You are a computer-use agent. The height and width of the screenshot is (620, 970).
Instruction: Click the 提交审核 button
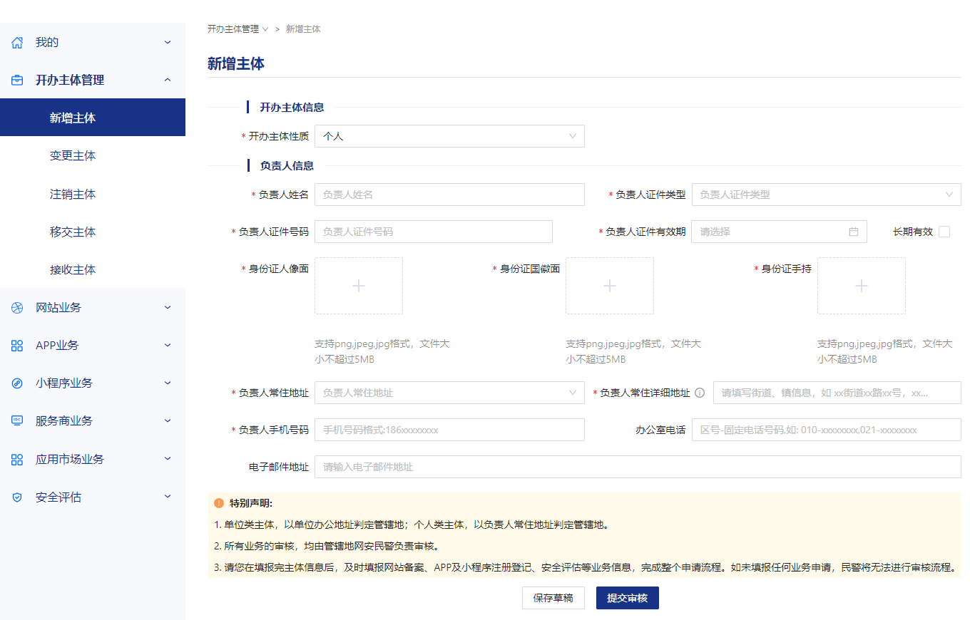(627, 598)
